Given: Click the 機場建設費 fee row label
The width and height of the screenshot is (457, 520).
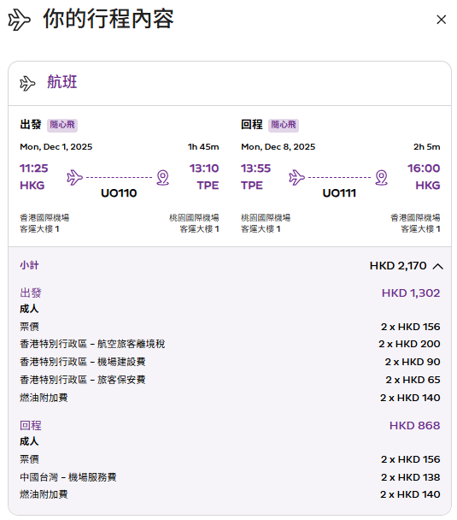Looking at the screenshot, I should [x=83, y=362].
